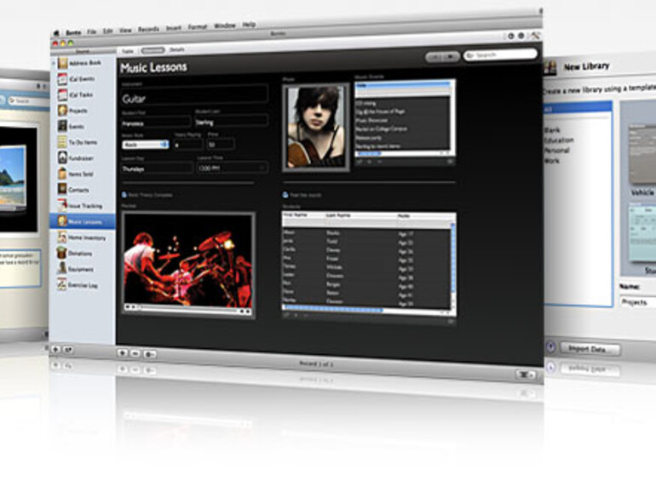Click the Name field showing Projects
Screen dimensions: 656x492
[x=637, y=302]
